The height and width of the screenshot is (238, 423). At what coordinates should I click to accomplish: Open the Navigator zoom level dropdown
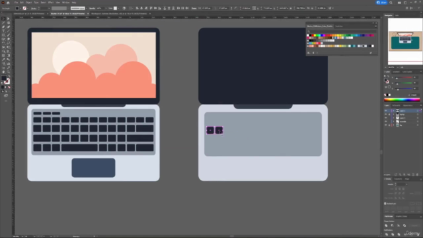(x=398, y=67)
